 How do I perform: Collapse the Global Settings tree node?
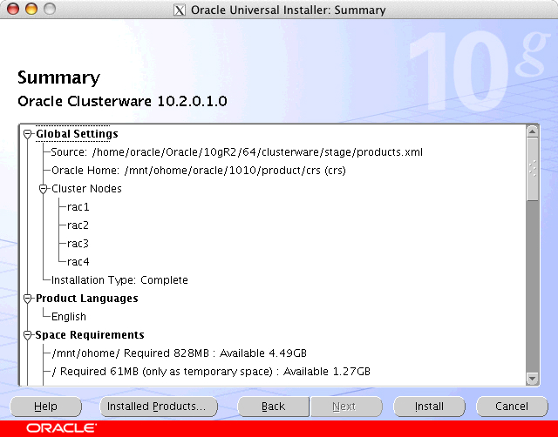point(28,134)
